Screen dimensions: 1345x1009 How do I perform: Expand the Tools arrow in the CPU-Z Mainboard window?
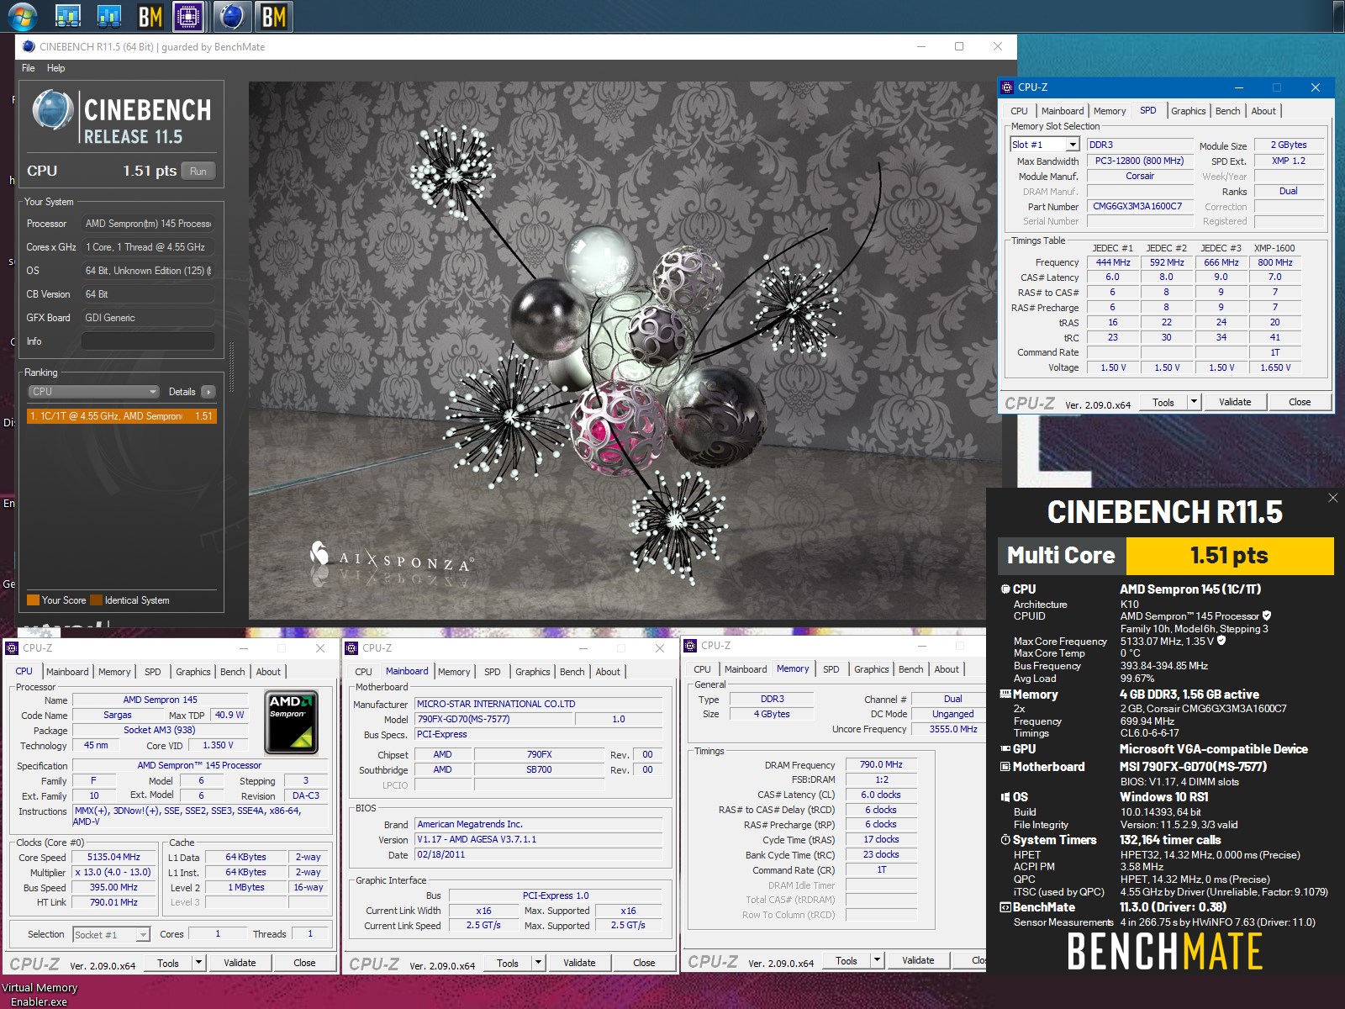539,963
